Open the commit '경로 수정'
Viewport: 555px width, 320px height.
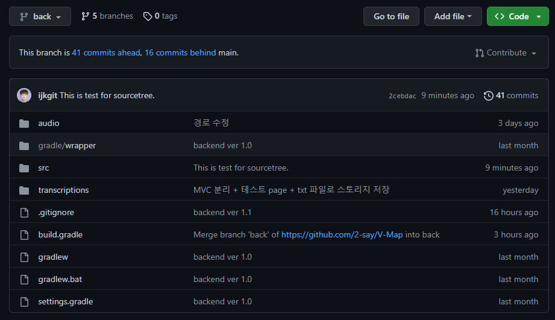(212, 123)
